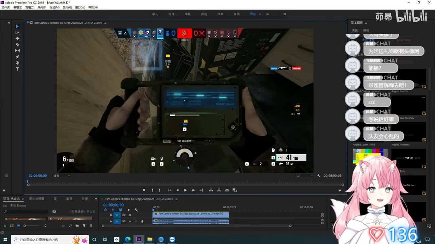Solo the A1 audio track
The height and width of the screenshot is (244, 435).
pos(136,221)
